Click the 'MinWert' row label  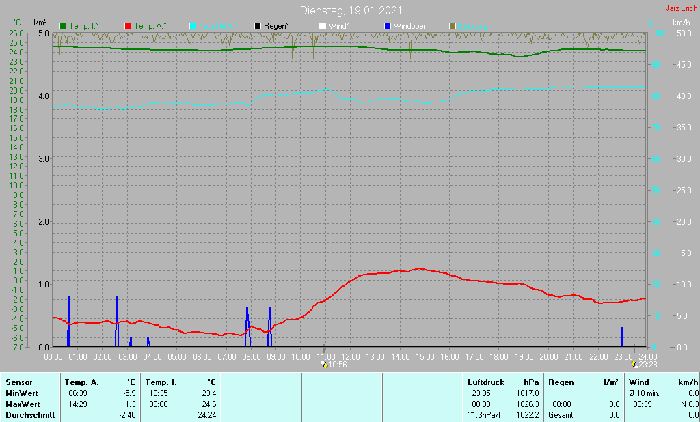click(x=21, y=393)
